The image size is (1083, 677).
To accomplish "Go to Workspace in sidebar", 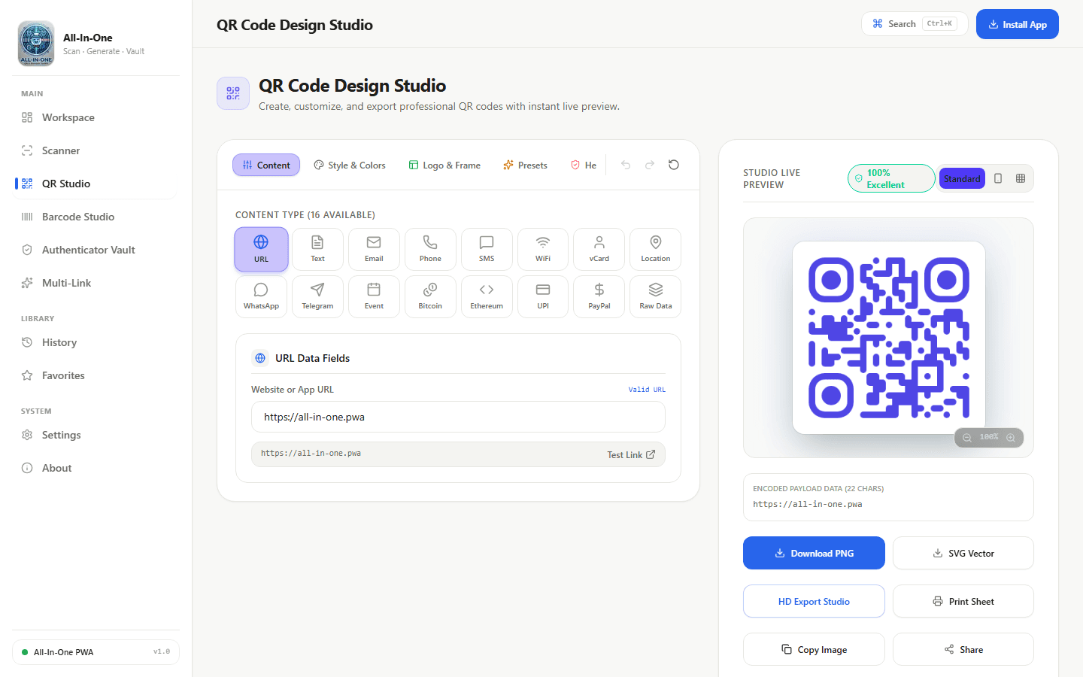I will coord(96,117).
